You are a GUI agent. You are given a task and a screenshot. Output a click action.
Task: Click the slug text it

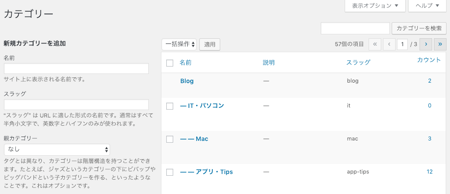click(x=349, y=106)
